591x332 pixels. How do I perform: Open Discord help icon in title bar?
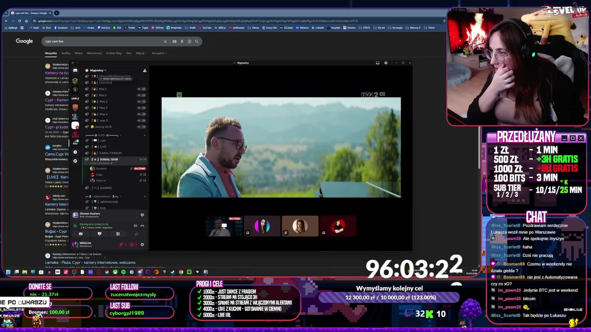386,63
